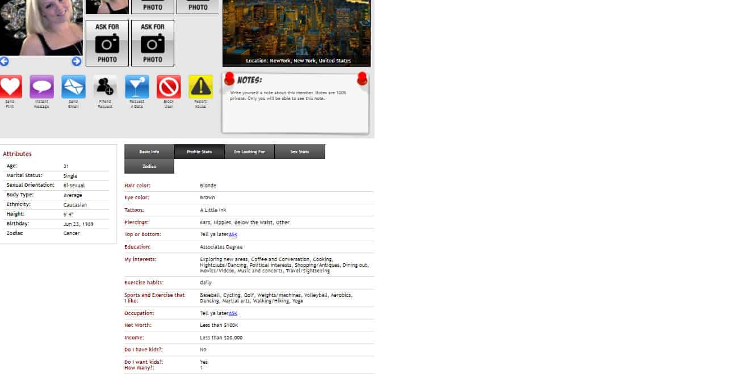The image size is (751, 374).
Task: Click the Sexual Orientation label
Action: click(x=30, y=185)
